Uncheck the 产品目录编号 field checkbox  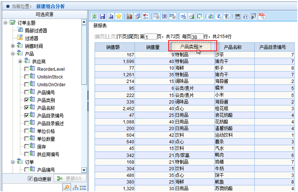(26, 116)
